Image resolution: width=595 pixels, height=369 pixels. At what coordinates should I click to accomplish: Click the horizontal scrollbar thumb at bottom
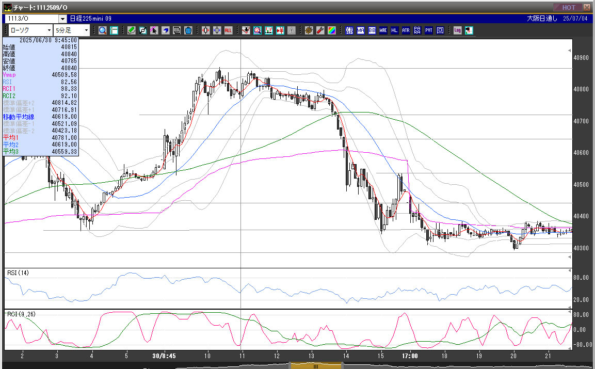pos(315,366)
